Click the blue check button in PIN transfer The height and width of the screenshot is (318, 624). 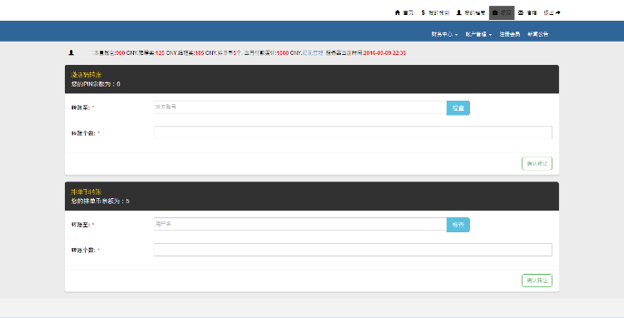458,108
